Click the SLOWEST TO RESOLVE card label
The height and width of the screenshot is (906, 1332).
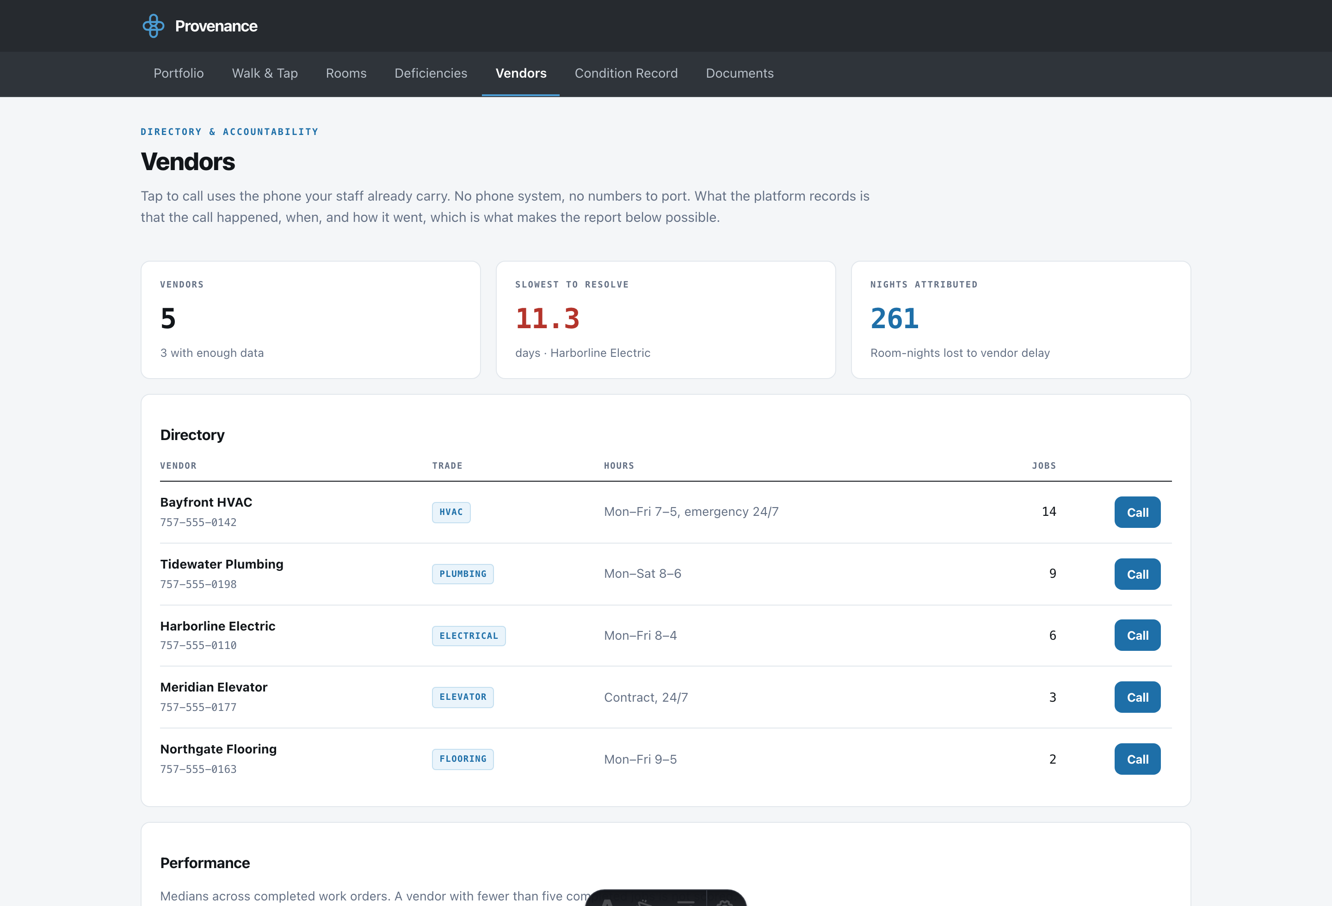pyautogui.click(x=572, y=285)
